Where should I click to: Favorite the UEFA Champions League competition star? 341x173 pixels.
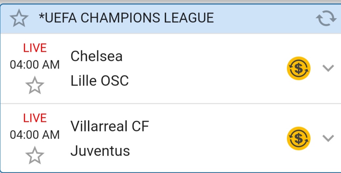19,19
